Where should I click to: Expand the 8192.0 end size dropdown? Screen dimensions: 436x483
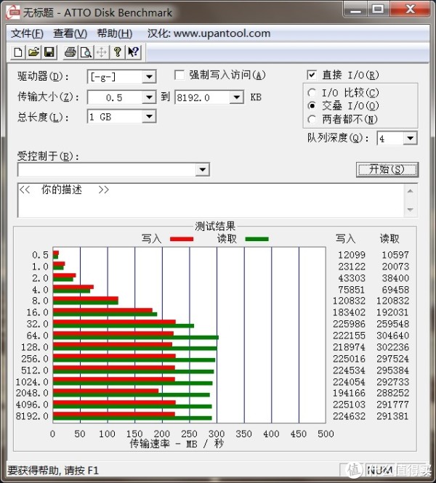tap(237, 97)
